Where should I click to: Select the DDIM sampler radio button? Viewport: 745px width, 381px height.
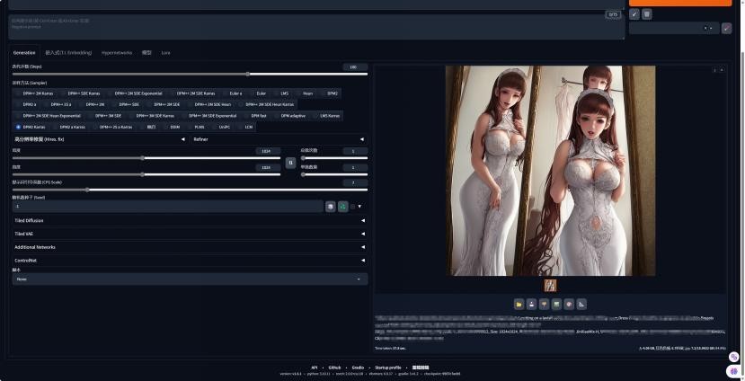click(174, 127)
